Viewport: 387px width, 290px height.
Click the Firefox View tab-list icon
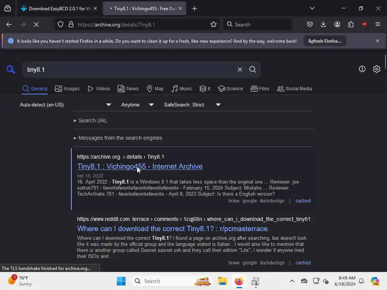click(x=8, y=9)
